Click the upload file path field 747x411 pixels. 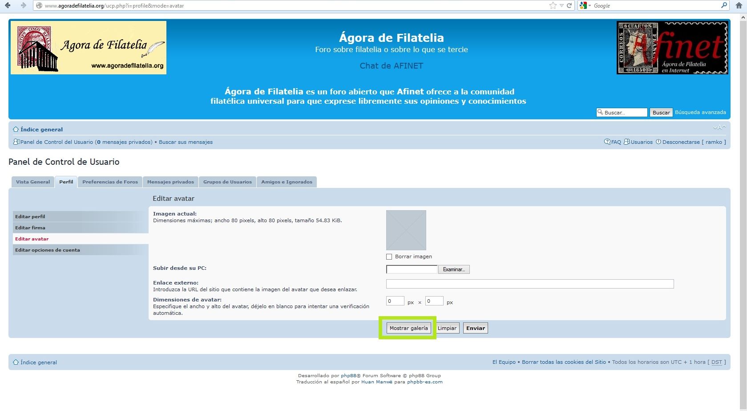tap(412, 269)
